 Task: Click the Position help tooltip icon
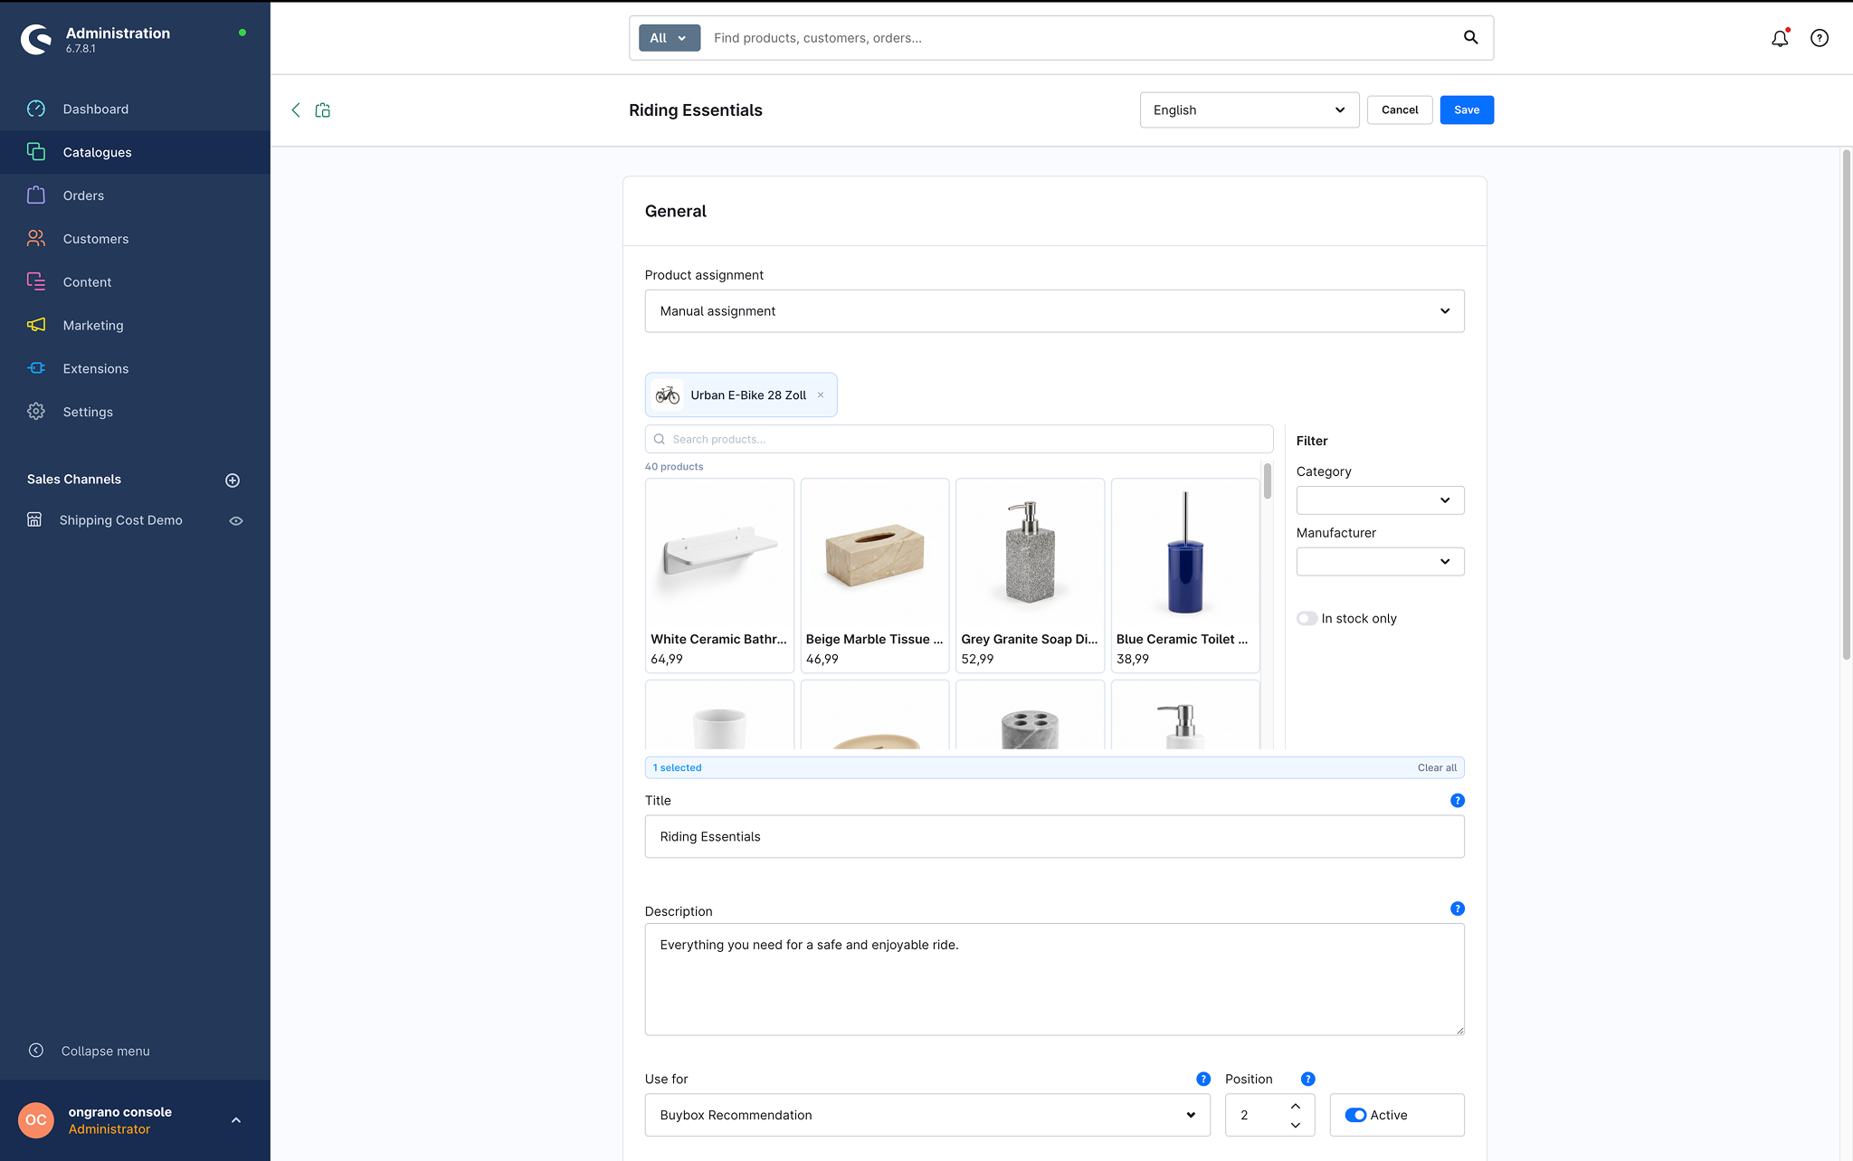1307,1079
